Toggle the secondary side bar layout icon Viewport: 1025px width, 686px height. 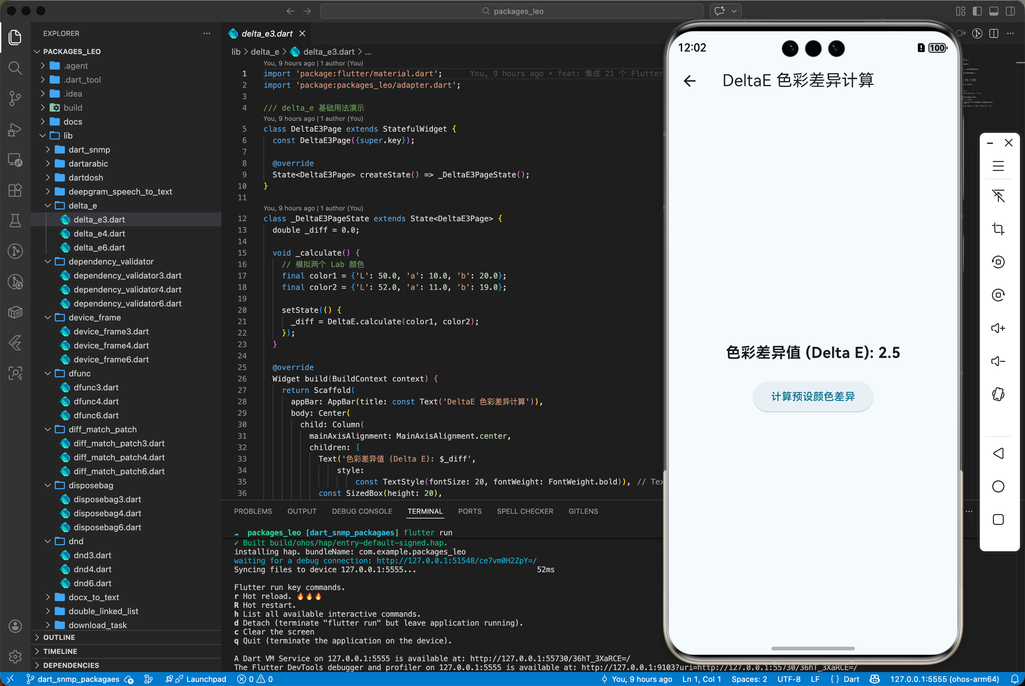pos(1010,11)
